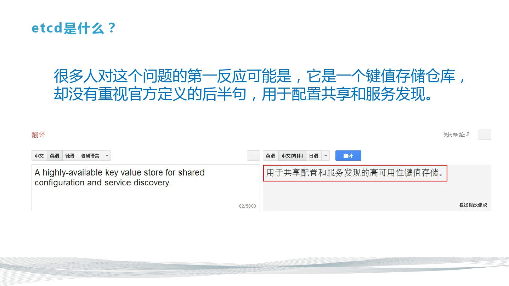Click the slide heading etcd是什么？
Image resolution: width=509 pixels, height=286 pixels.
pyautogui.click(x=73, y=28)
